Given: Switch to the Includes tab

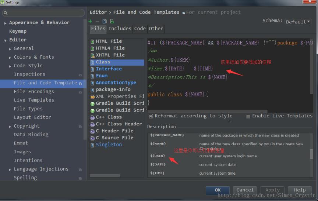Looking at the screenshot, I should (x=120, y=29).
